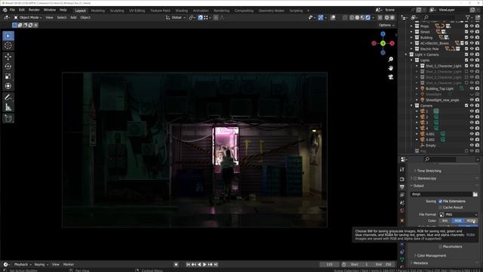Open the Scene properties tab icon
This screenshot has height=272, width=483.
click(x=402, y=203)
